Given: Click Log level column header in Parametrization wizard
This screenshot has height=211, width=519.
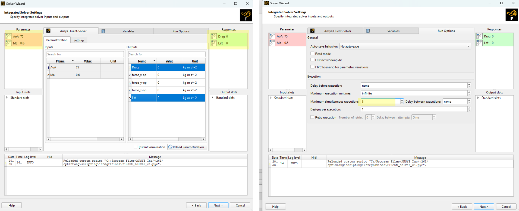Looking at the screenshot, I should coord(30,157).
